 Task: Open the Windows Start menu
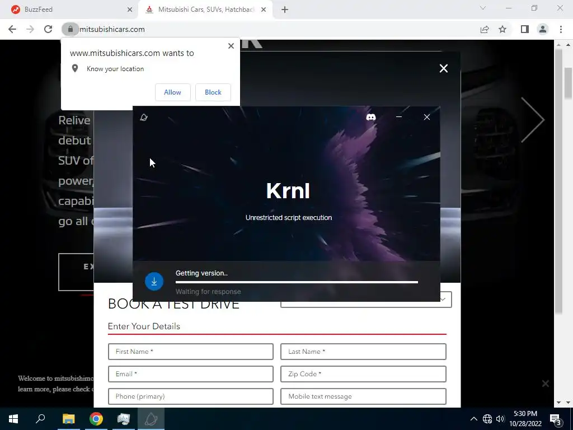(13, 419)
